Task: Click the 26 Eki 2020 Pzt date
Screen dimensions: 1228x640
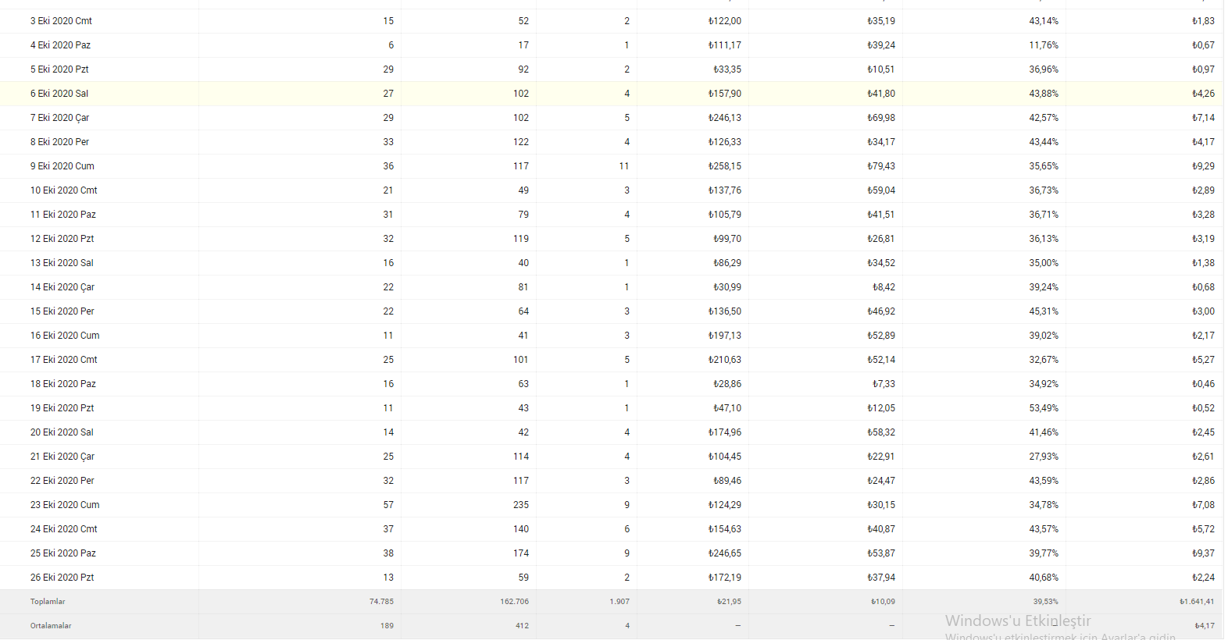Action: [x=62, y=578]
